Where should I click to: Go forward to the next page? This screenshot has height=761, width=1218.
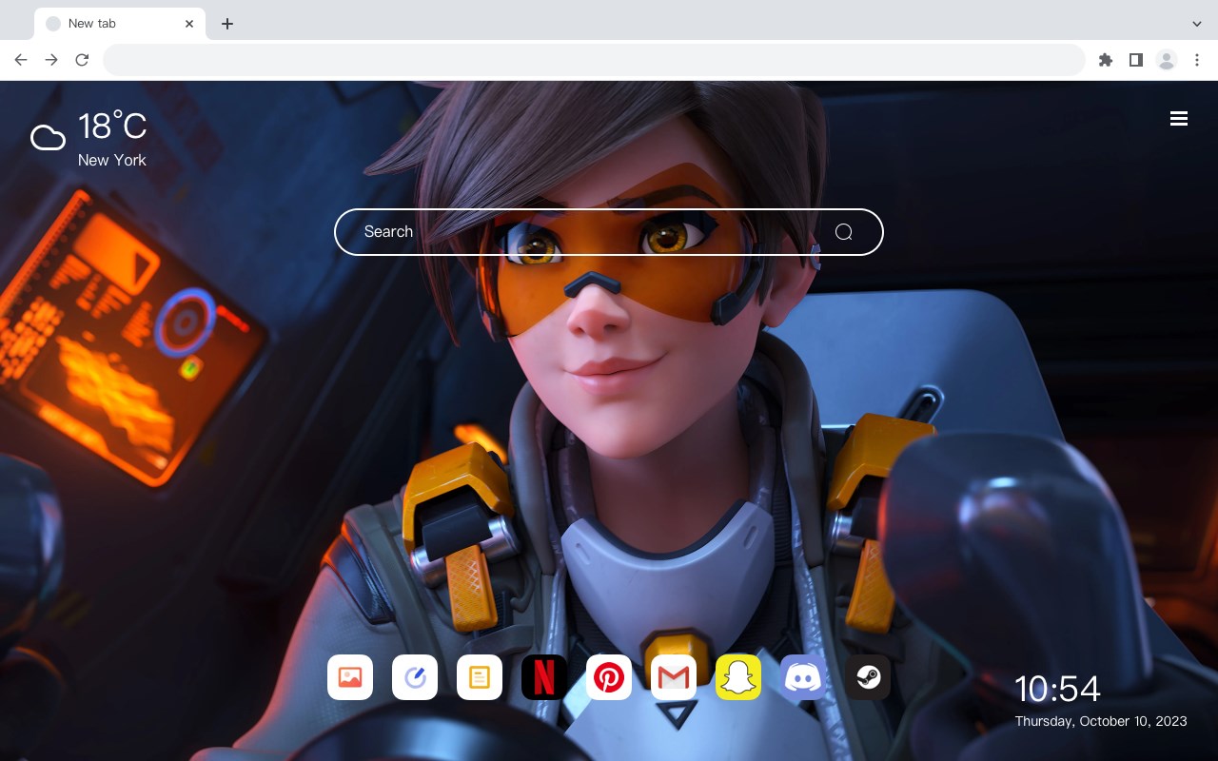click(x=51, y=60)
